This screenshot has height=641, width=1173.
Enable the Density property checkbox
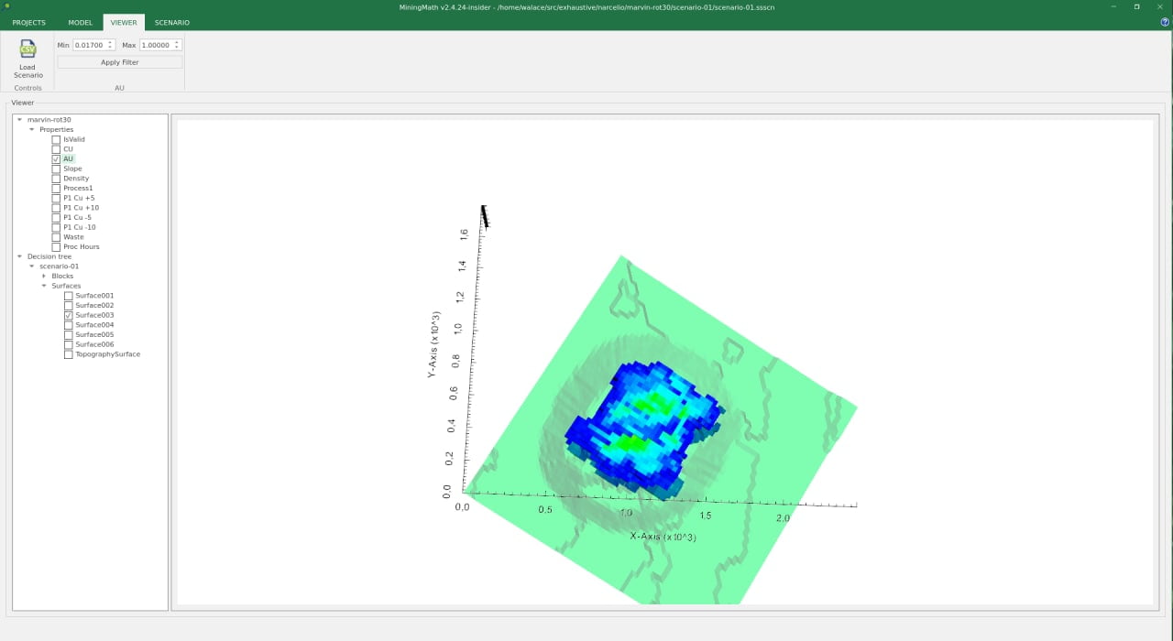tap(56, 179)
